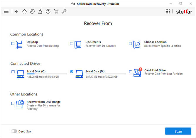The height and width of the screenshot is (138, 196).
Task: Click 'Recover from Specific Location' text
Action: tap(163, 46)
